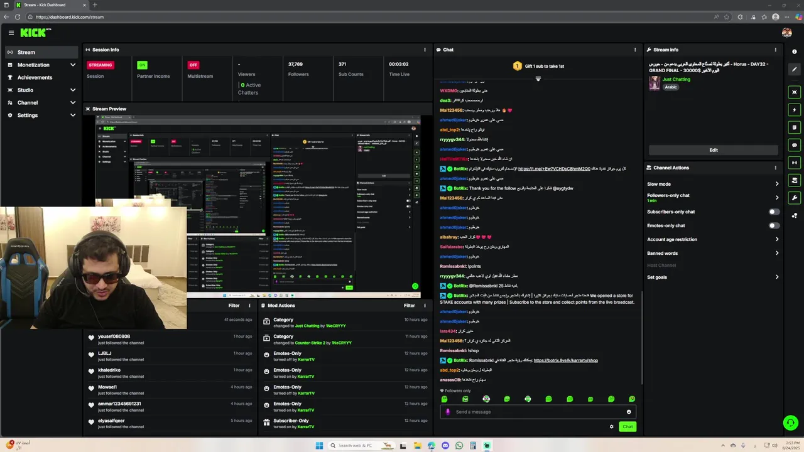The width and height of the screenshot is (804, 452).
Task: Open the Filter button in Mod Actions
Action: 409,306
